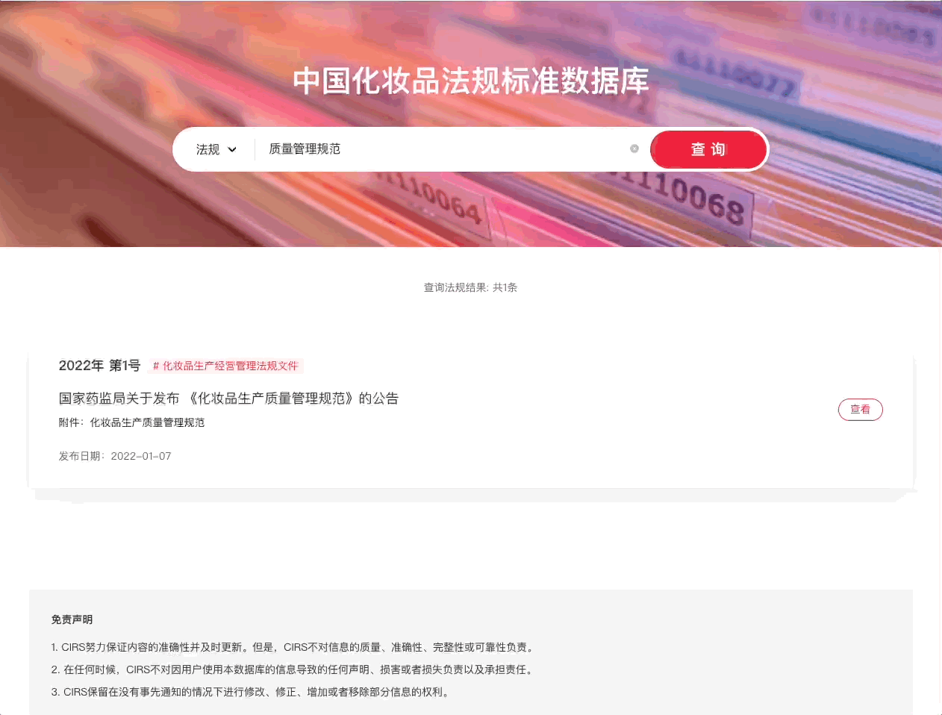Select the 化妆品生产经营管理法规文件 tag
Viewport: 942px width, 715px height.
coord(230,366)
